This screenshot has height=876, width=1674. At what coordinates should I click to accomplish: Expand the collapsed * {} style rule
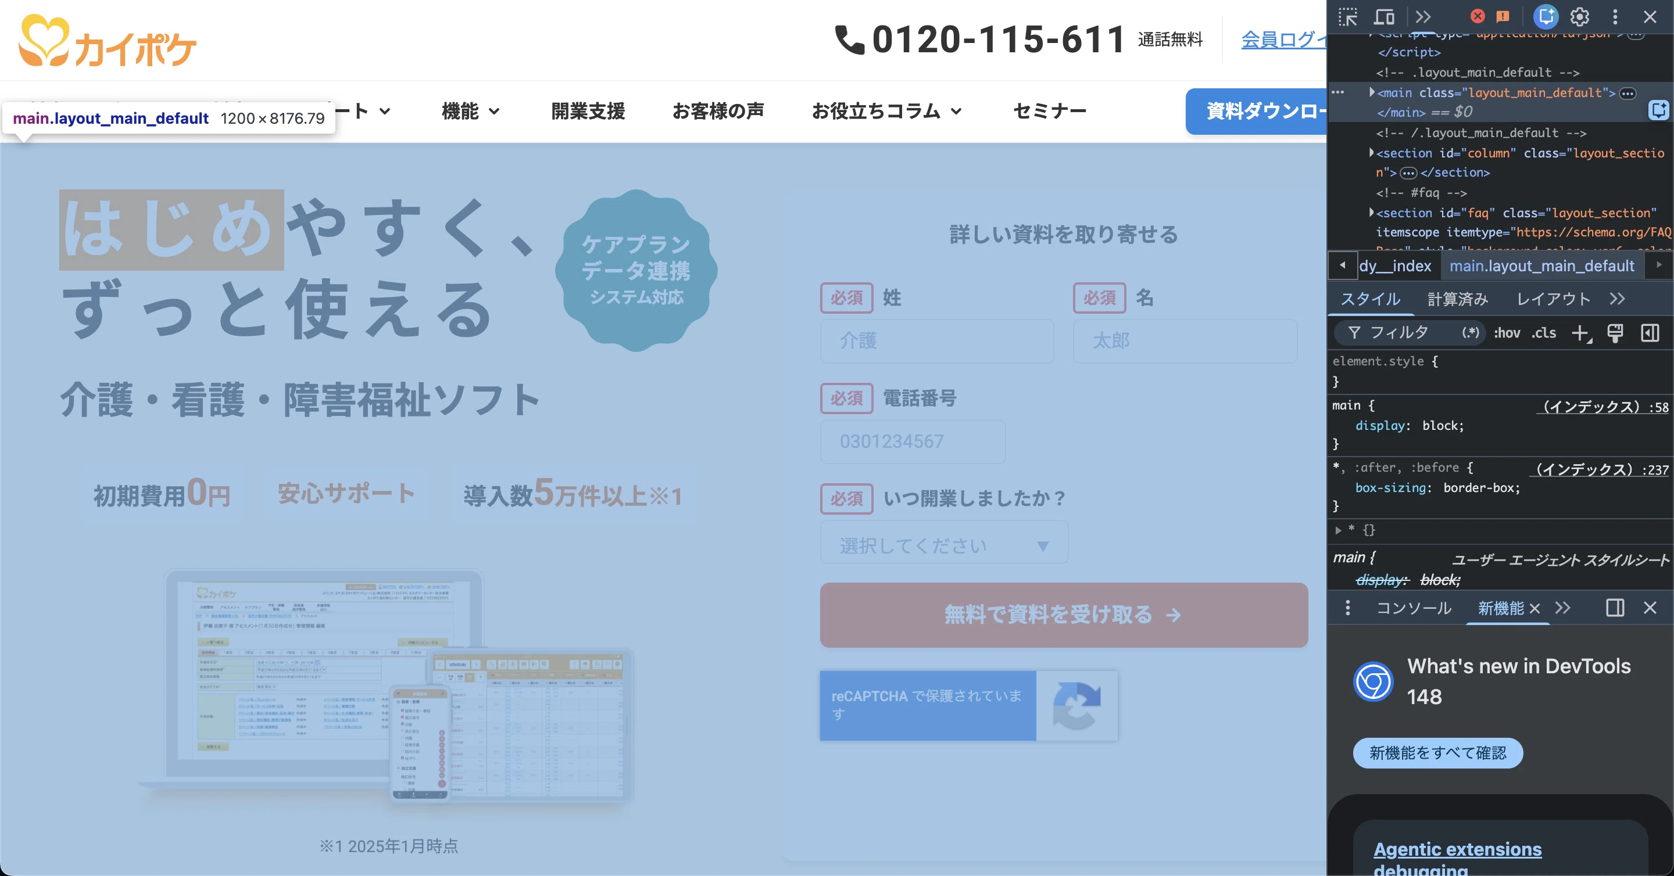tap(1338, 530)
